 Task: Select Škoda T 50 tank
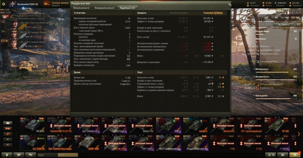click(x=141, y=125)
